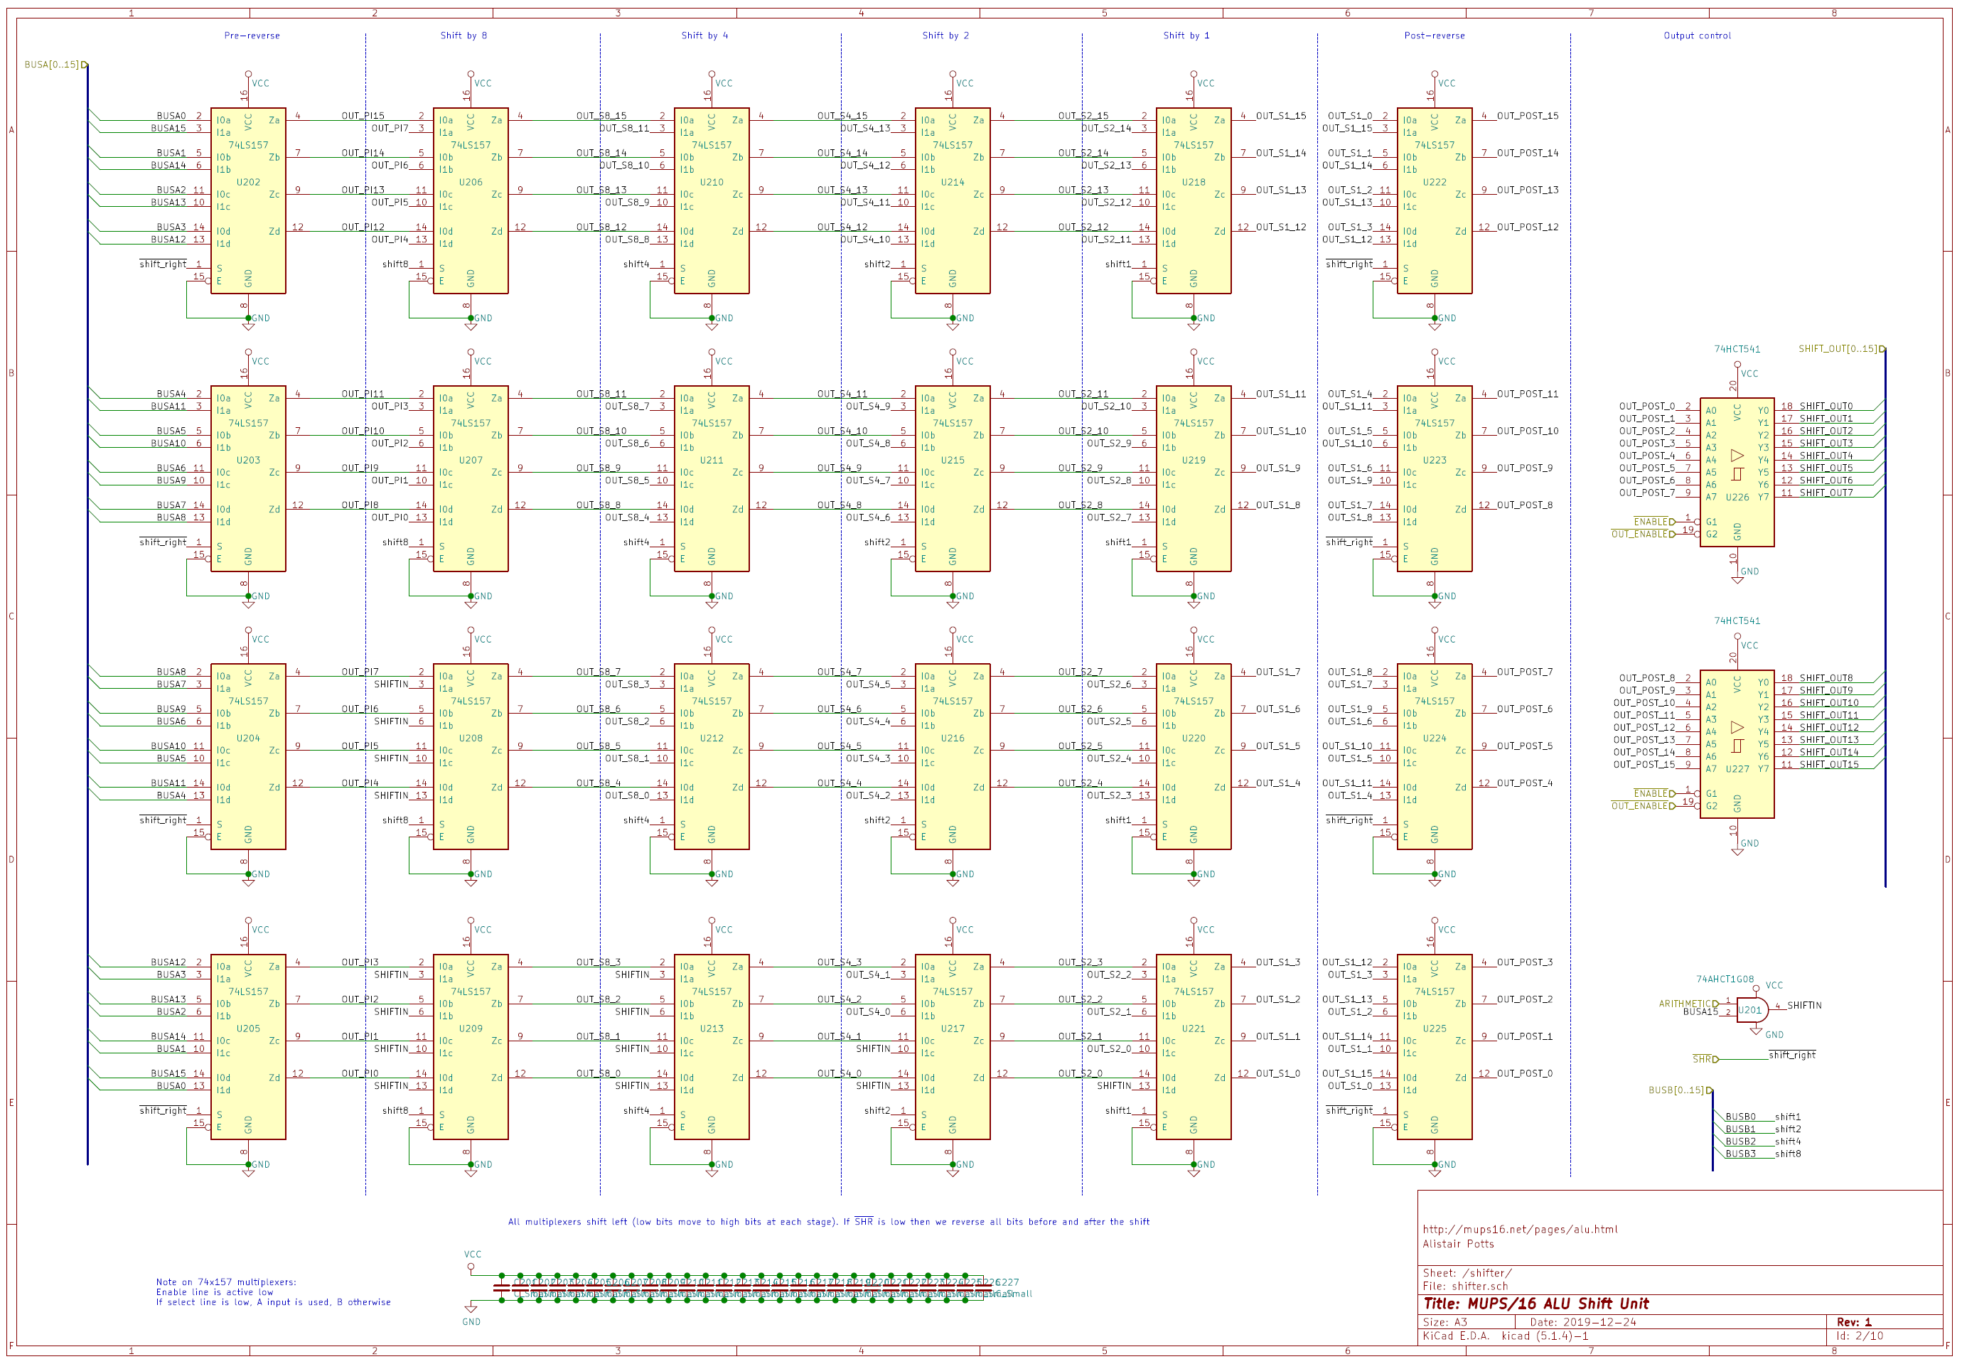Select the U202 74LS157 multiplexer symbol
1962x1364 pixels.
pos(248,201)
